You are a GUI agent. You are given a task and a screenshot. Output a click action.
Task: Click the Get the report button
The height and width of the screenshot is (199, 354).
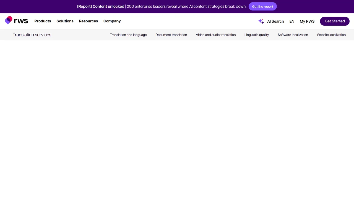tap(262, 6)
